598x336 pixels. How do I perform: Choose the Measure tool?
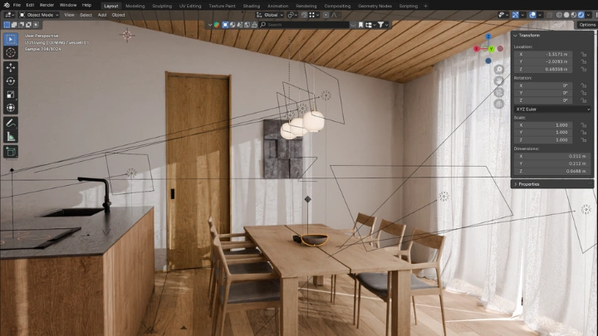click(11, 136)
